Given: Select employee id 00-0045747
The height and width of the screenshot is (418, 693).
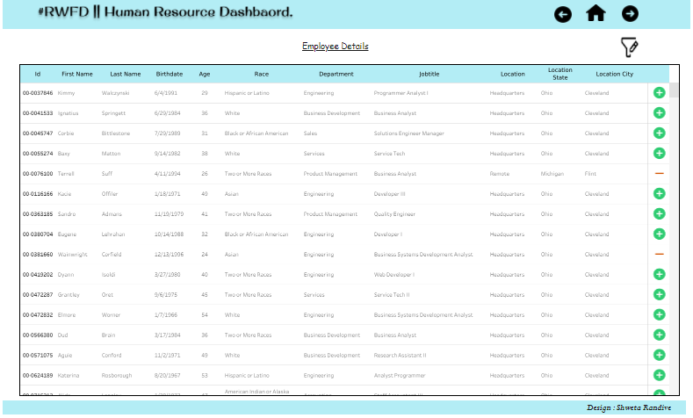Looking at the screenshot, I should (38, 133).
